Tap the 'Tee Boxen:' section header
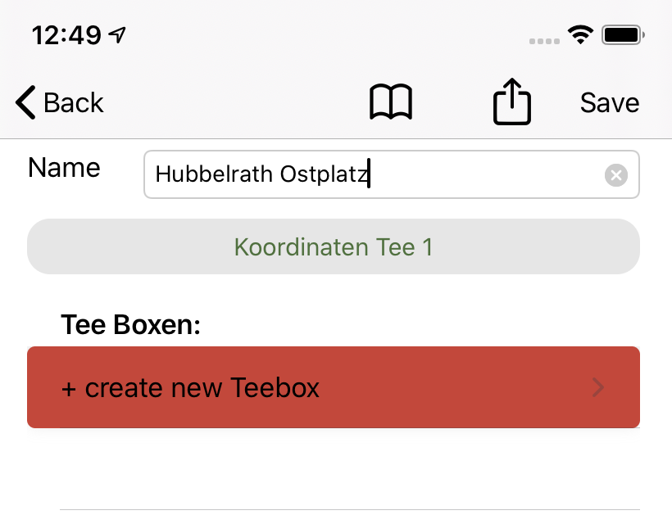 coord(131,325)
